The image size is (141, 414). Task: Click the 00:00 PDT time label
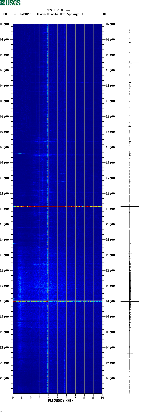click(x=4, y=24)
